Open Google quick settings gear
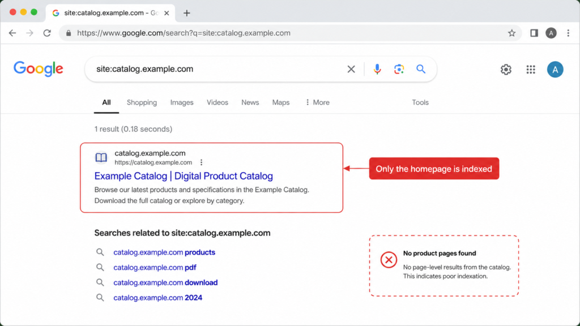The image size is (580, 326). [506, 70]
